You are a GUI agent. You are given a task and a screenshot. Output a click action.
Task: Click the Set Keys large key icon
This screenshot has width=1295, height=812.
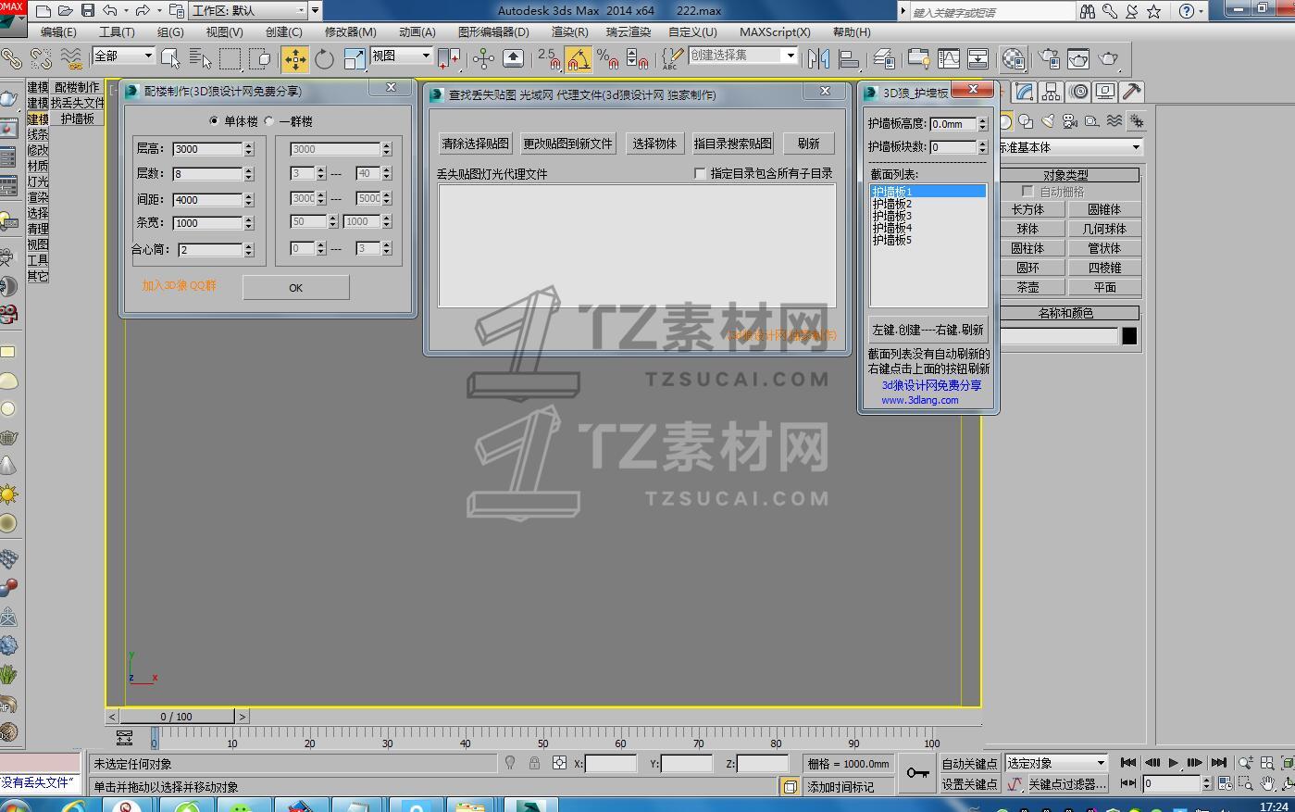pyautogui.click(x=917, y=773)
